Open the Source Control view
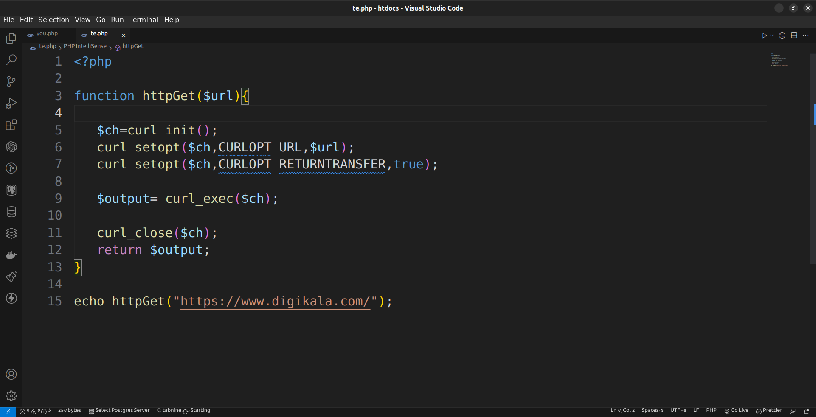Viewport: 816px width, 417px height. 11,81
